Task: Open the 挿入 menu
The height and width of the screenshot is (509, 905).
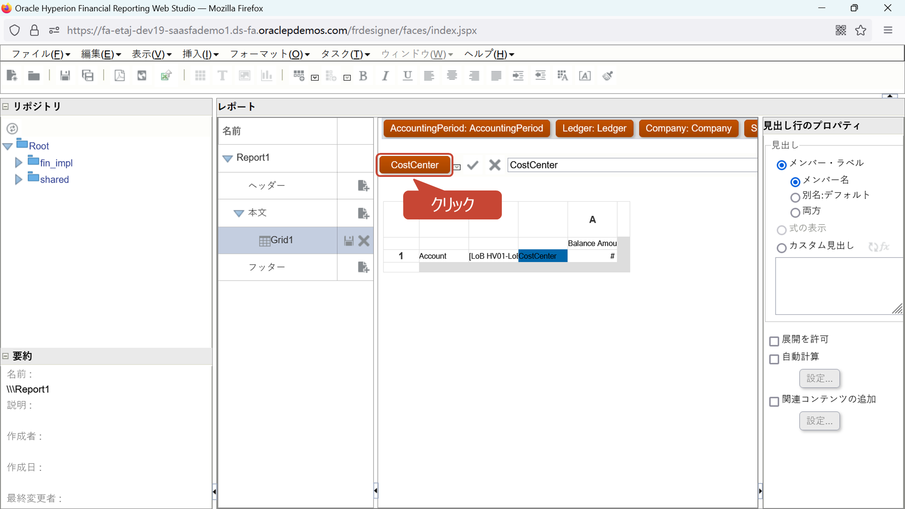Action: [200, 54]
